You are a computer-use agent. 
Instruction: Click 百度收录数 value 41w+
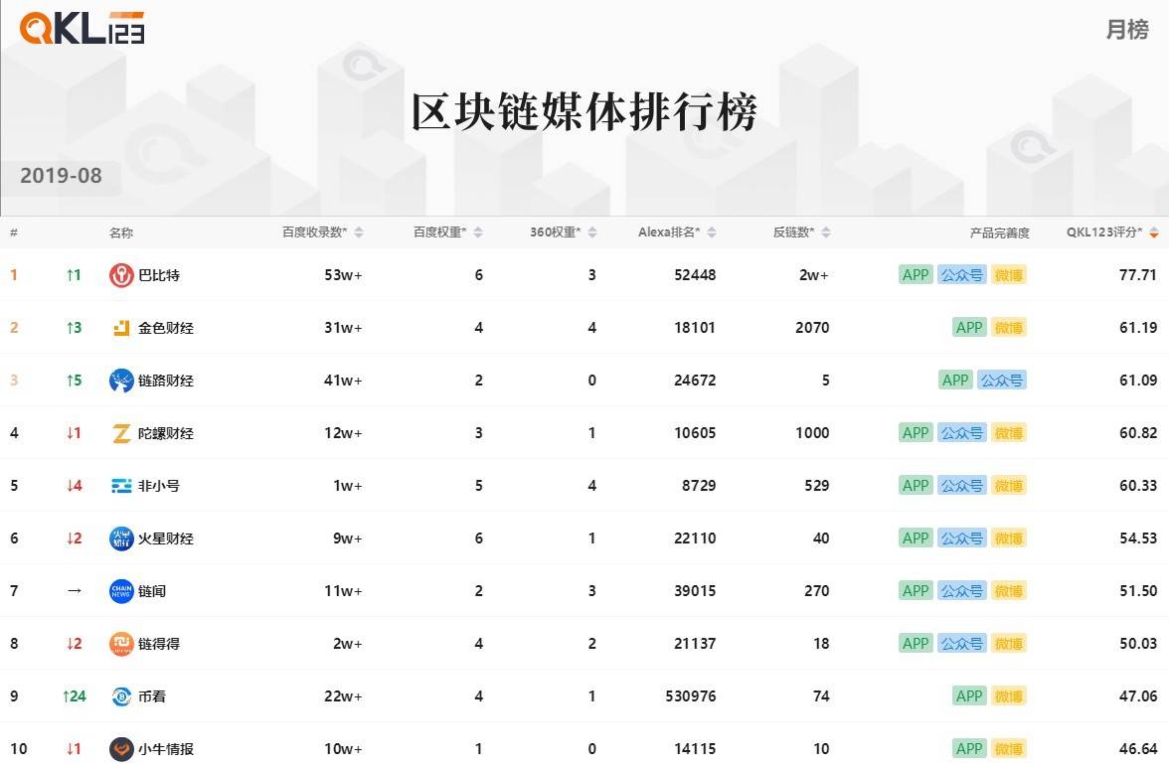point(343,380)
